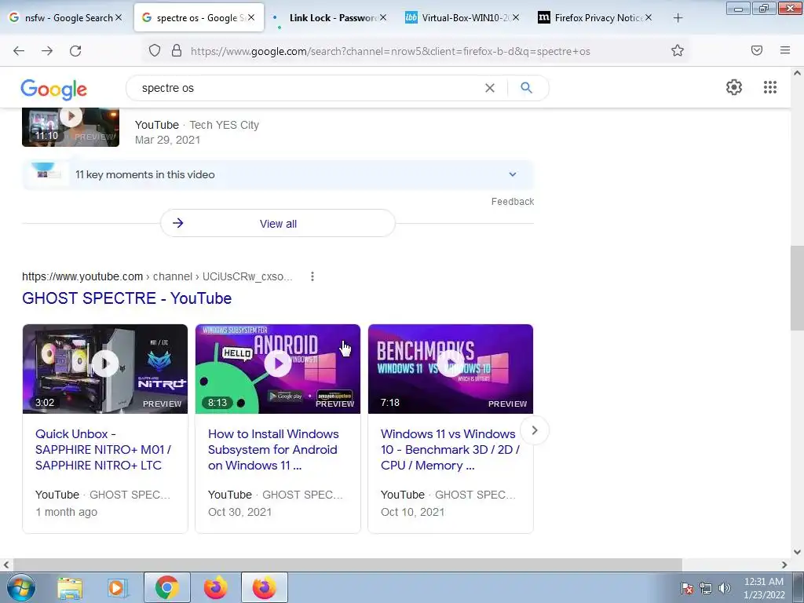The height and width of the screenshot is (603, 804).
Task: Open File Explorer from the taskbar
Action: pos(70,587)
